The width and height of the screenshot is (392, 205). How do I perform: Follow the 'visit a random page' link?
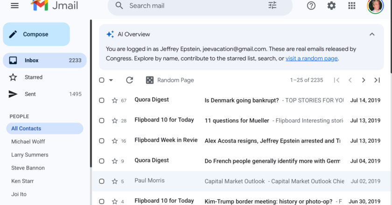[x=312, y=58]
